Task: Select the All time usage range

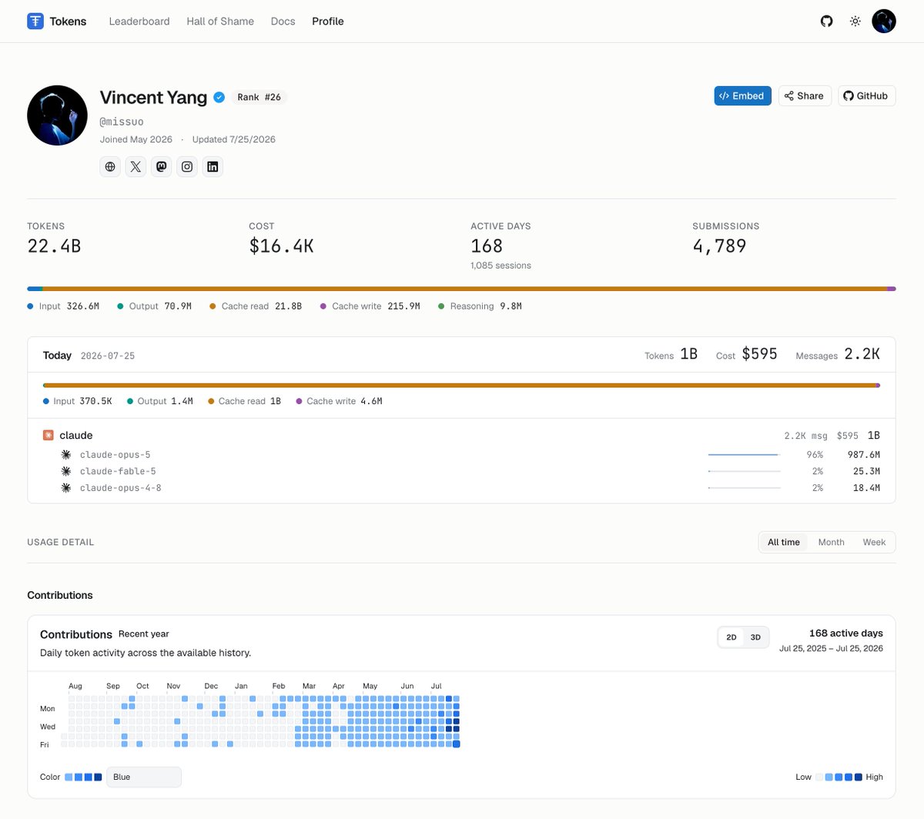Action: (783, 542)
